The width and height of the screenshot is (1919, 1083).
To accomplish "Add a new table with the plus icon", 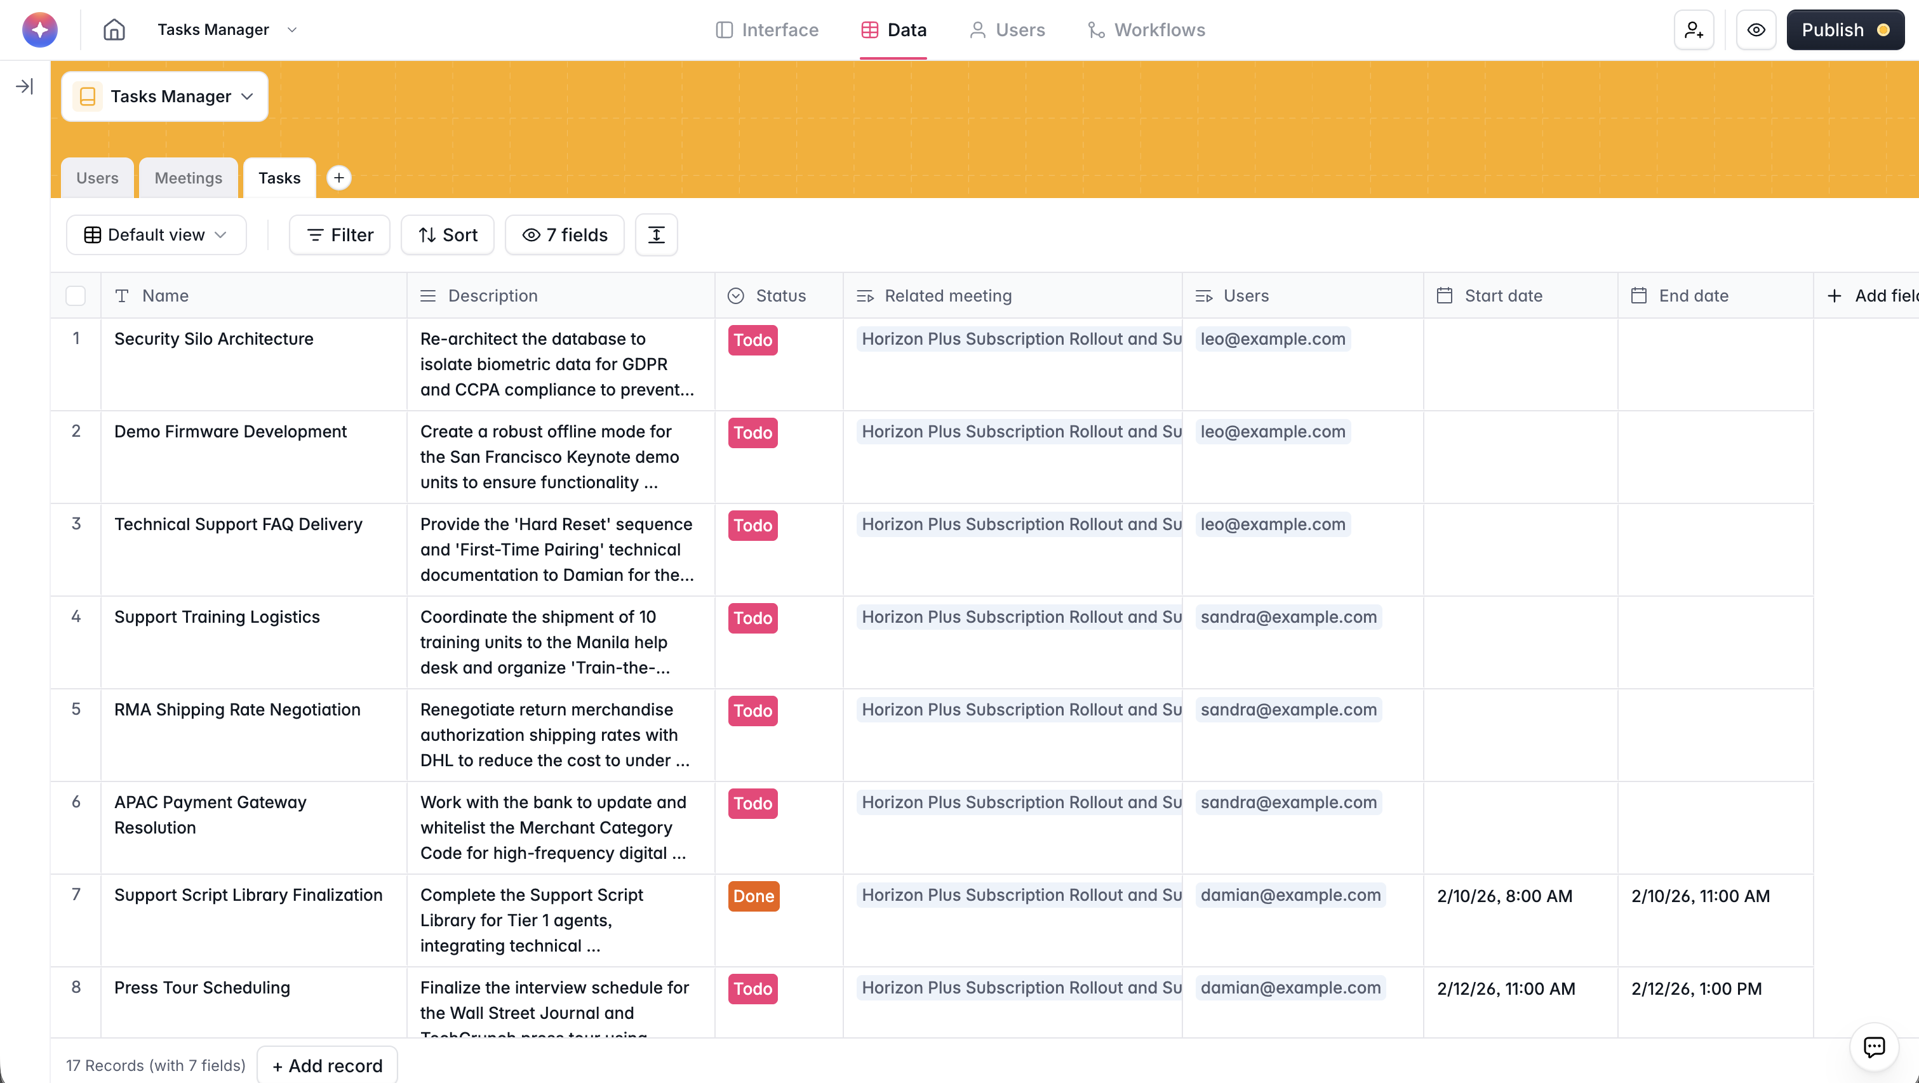I will click(x=339, y=177).
